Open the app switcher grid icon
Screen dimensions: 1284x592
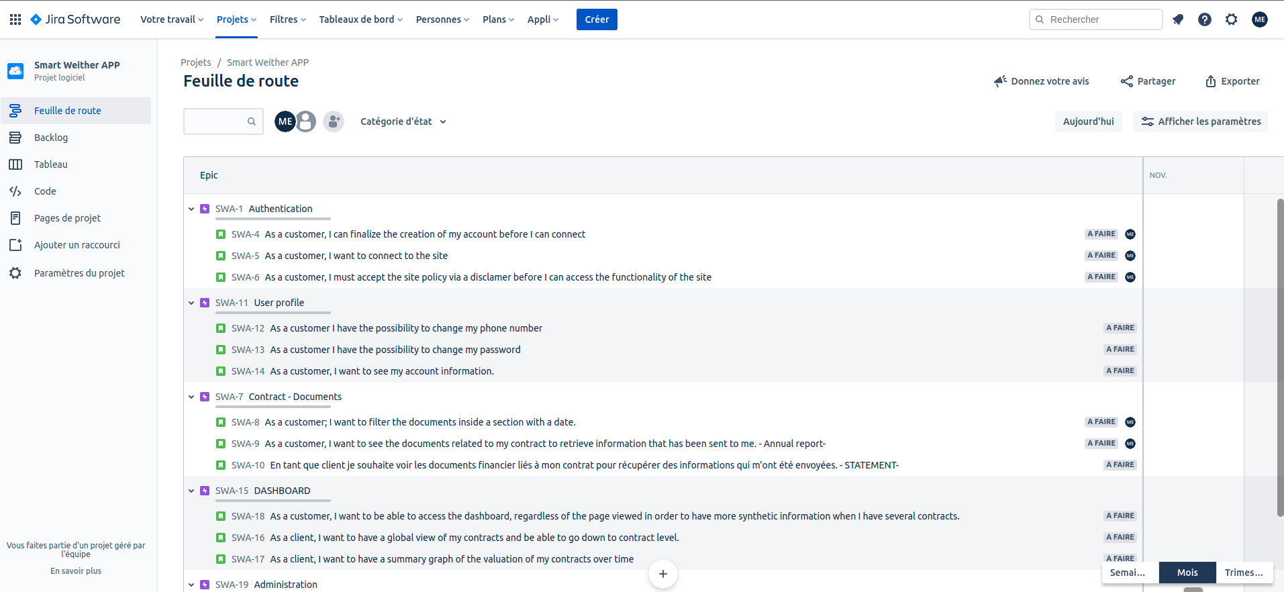(15, 19)
